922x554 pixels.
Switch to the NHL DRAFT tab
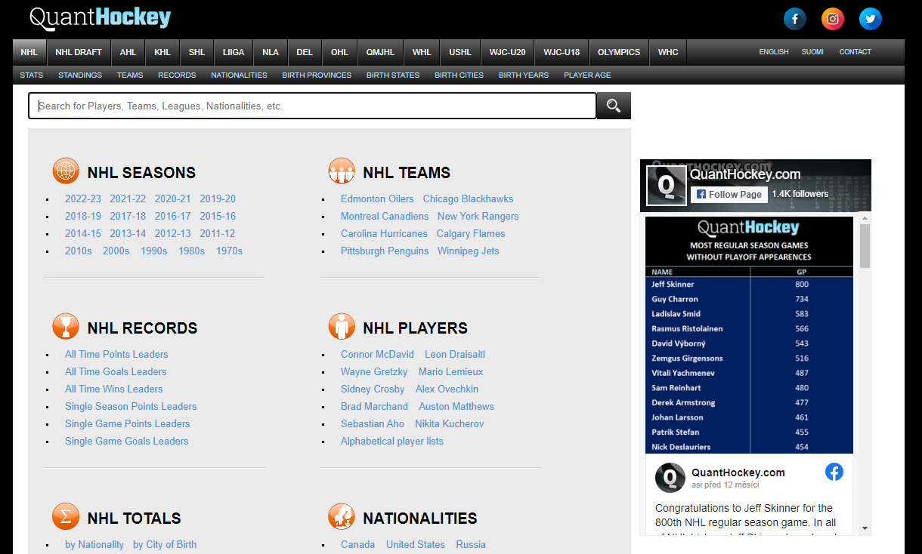pos(79,52)
